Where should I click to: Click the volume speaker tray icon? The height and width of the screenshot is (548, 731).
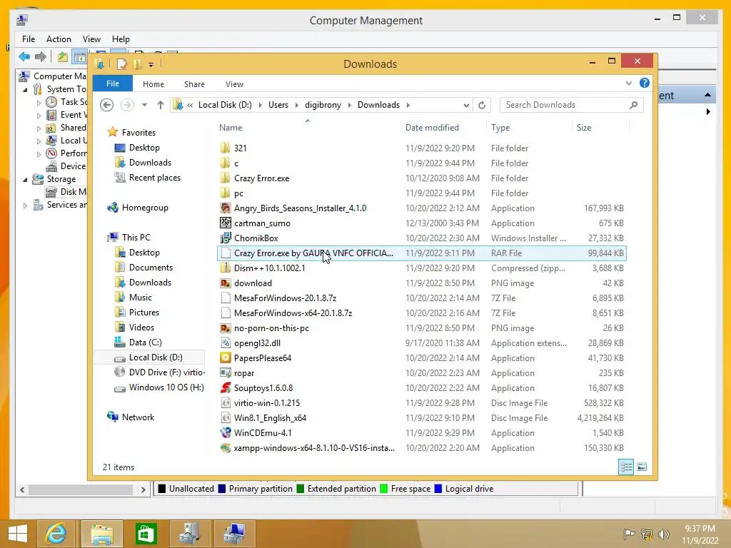[x=663, y=534]
